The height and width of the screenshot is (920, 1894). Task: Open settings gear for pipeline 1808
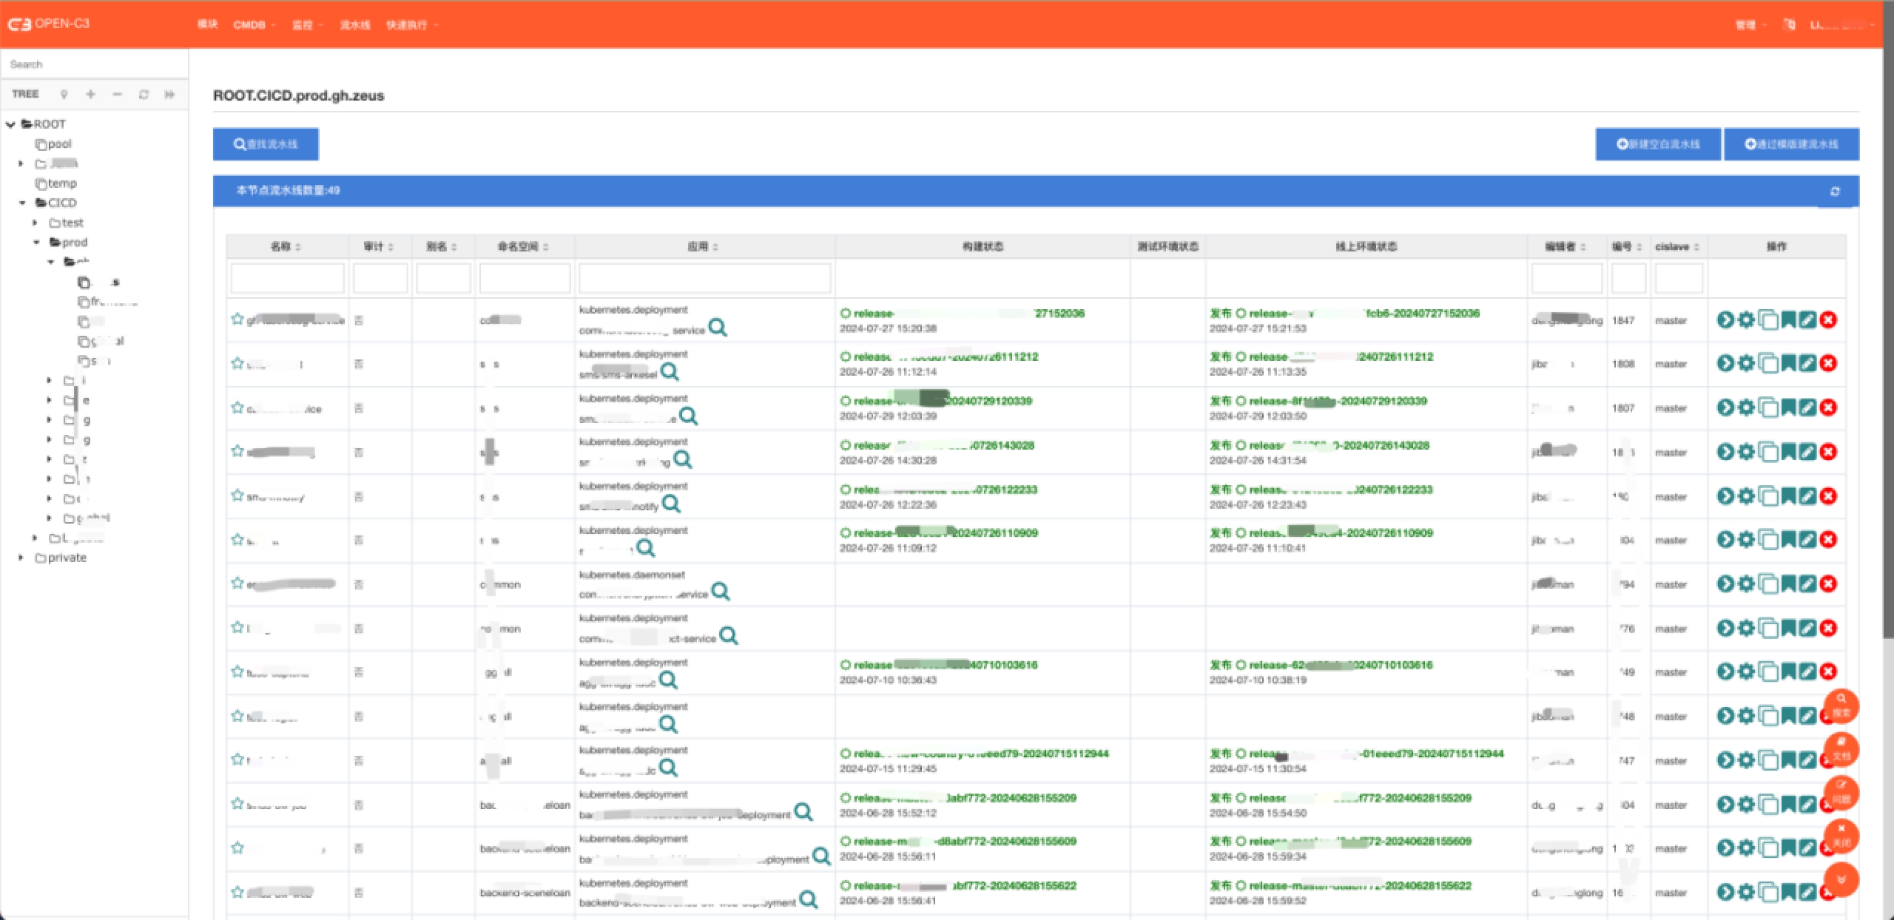pyautogui.click(x=1746, y=363)
